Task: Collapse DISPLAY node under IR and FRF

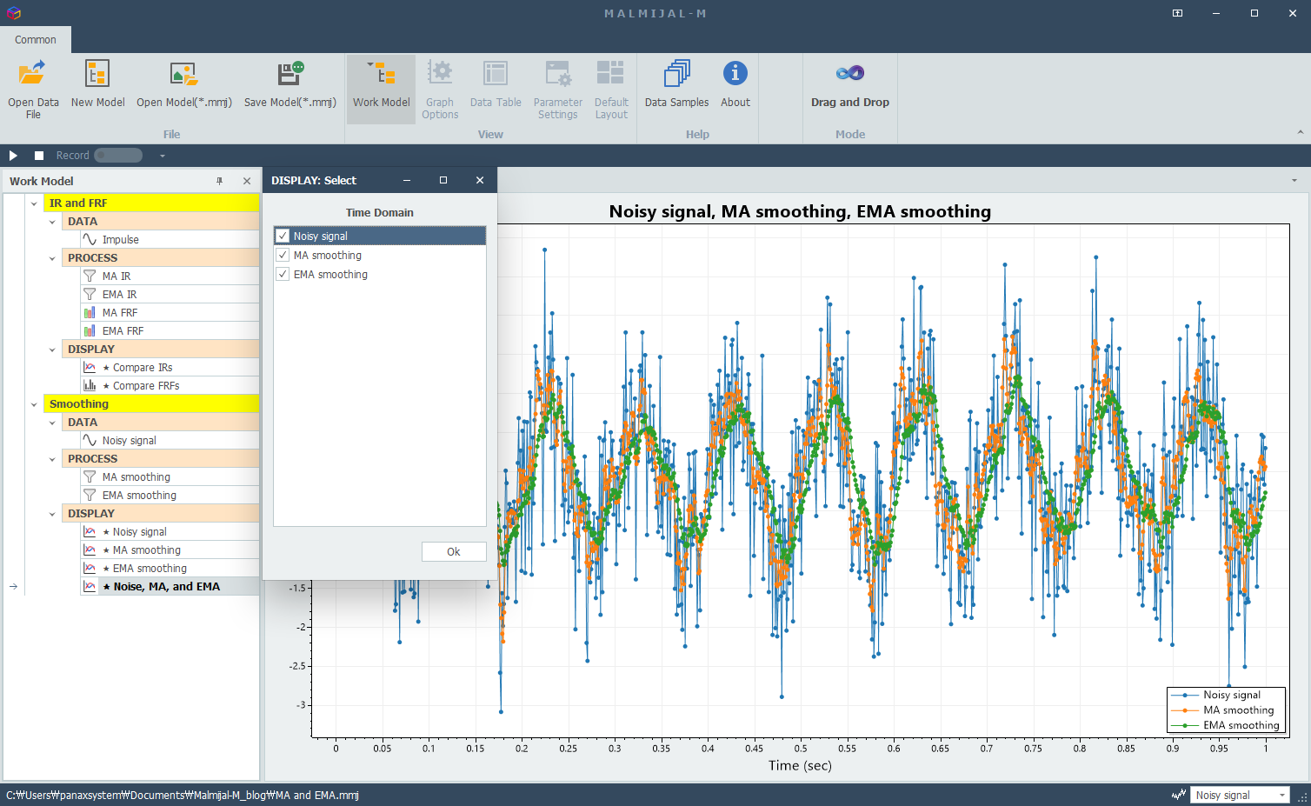Action: coord(52,350)
